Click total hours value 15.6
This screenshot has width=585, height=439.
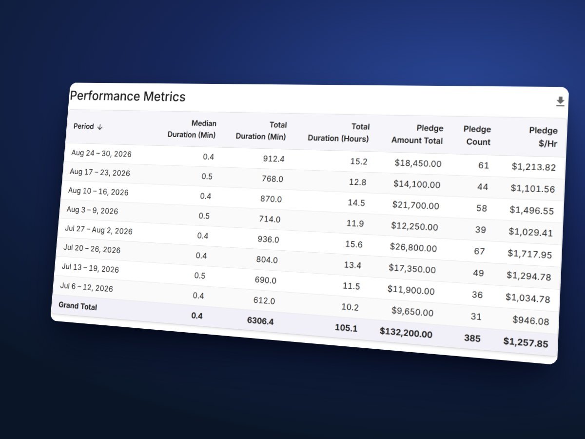(353, 244)
